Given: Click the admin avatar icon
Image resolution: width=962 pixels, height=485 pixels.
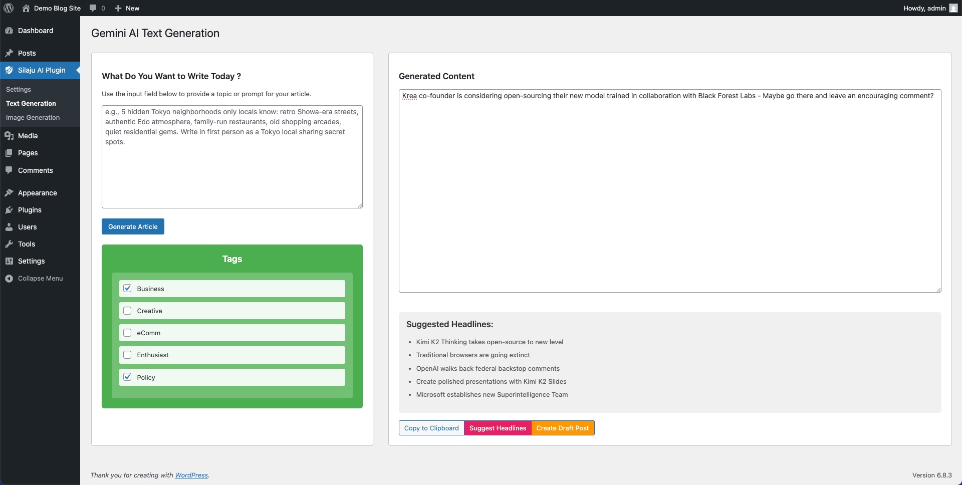Looking at the screenshot, I should point(953,8).
